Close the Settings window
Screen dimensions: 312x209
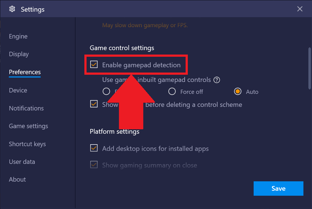click(x=300, y=9)
